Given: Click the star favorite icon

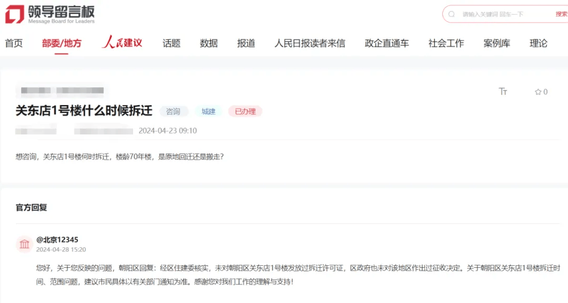Looking at the screenshot, I should pyautogui.click(x=538, y=92).
